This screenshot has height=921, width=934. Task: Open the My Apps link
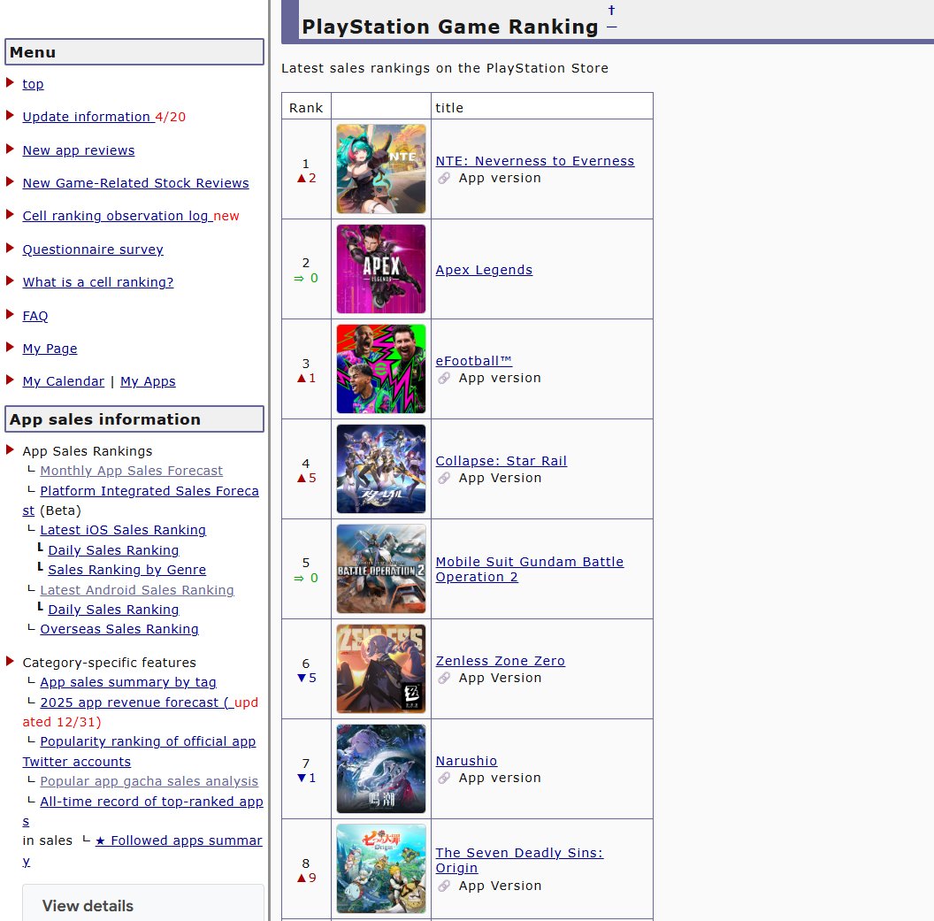[148, 381]
